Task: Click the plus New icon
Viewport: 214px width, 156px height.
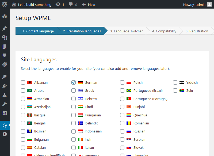Action: pyautogui.click(x=84, y=5)
